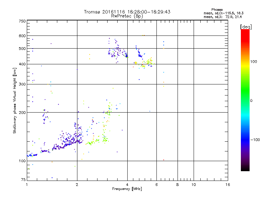Click the colorbar tick label '0'

point(251,101)
